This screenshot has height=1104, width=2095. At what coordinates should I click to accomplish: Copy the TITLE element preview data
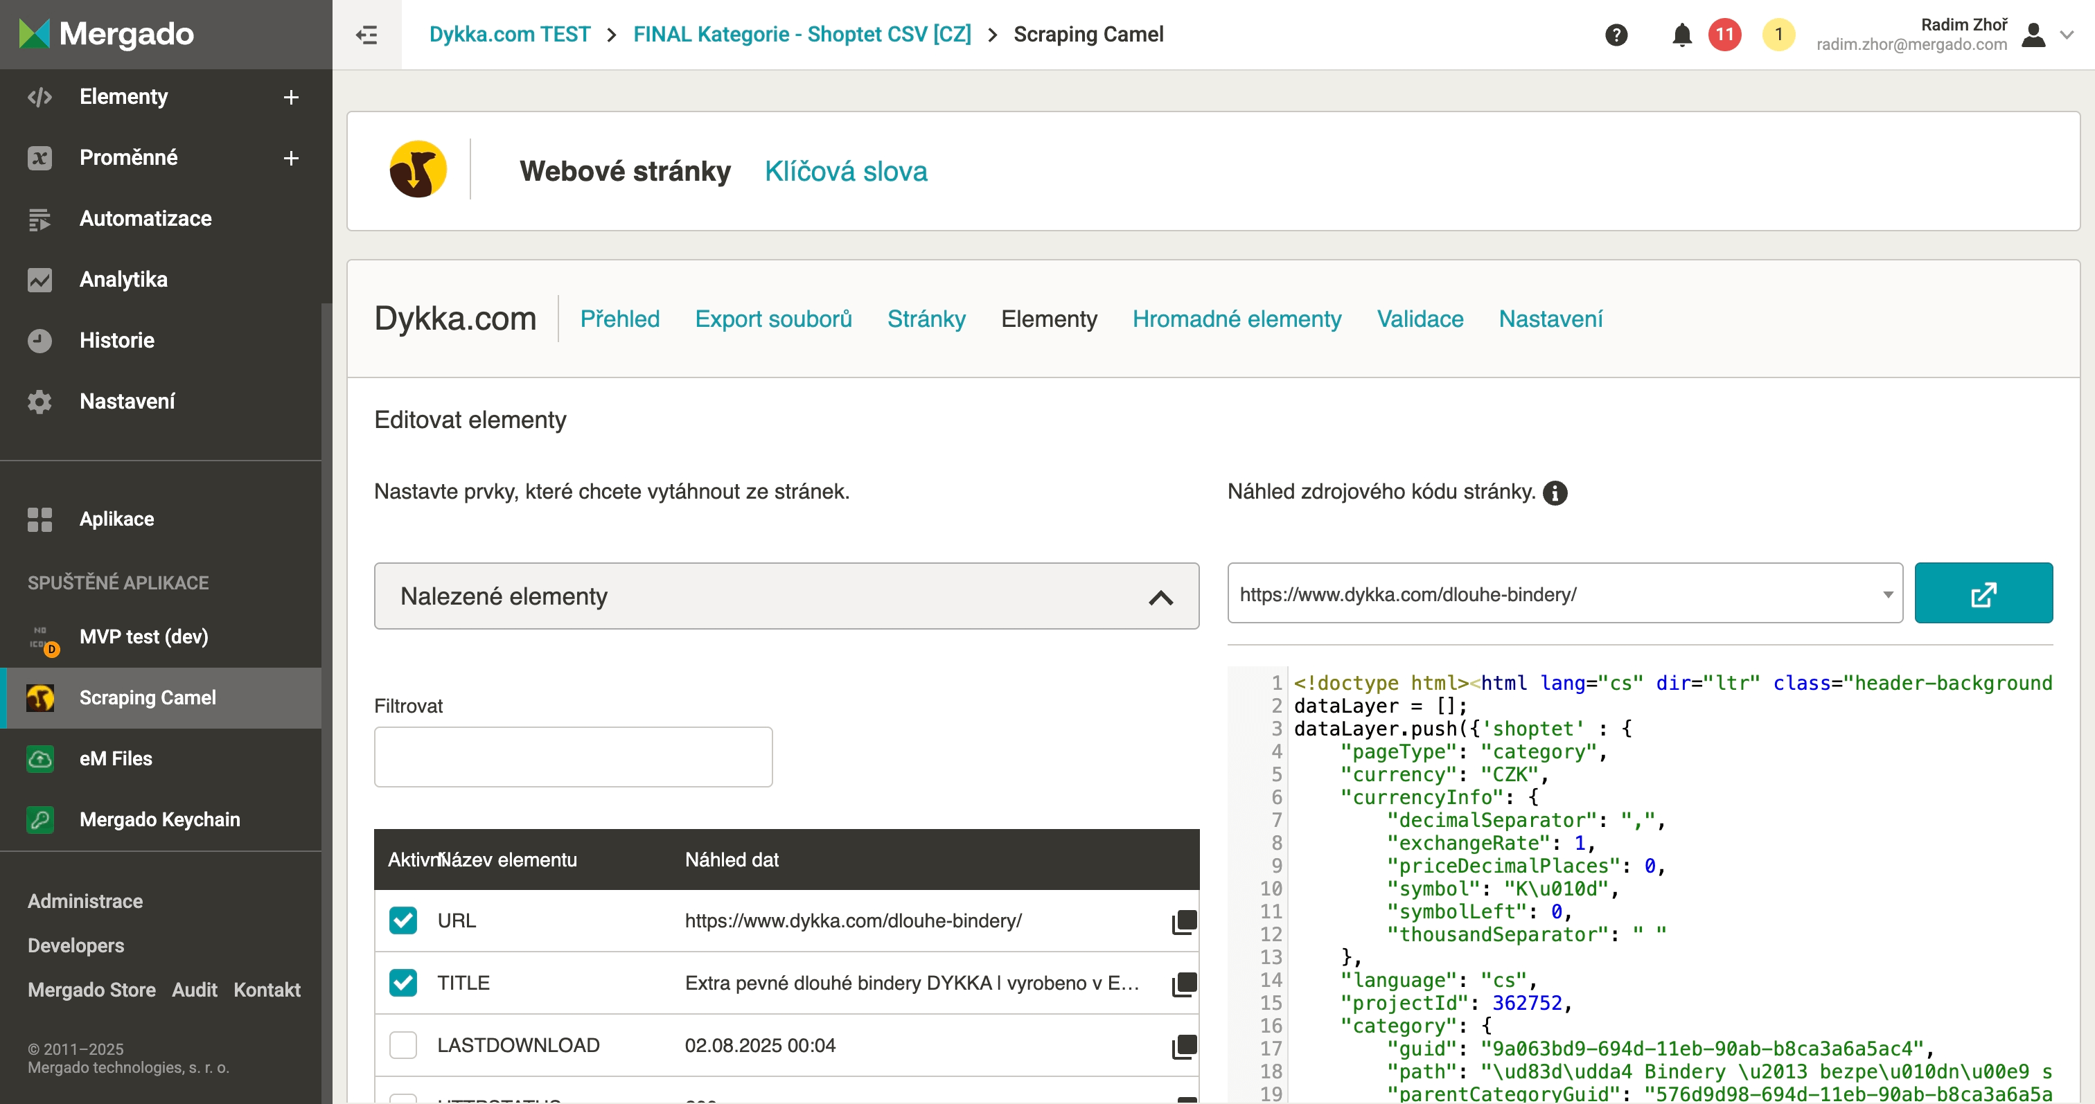(1184, 983)
